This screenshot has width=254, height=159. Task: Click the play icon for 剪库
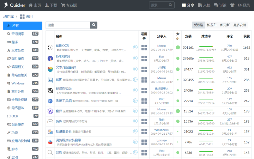pyautogui.click(x=135, y=121)
